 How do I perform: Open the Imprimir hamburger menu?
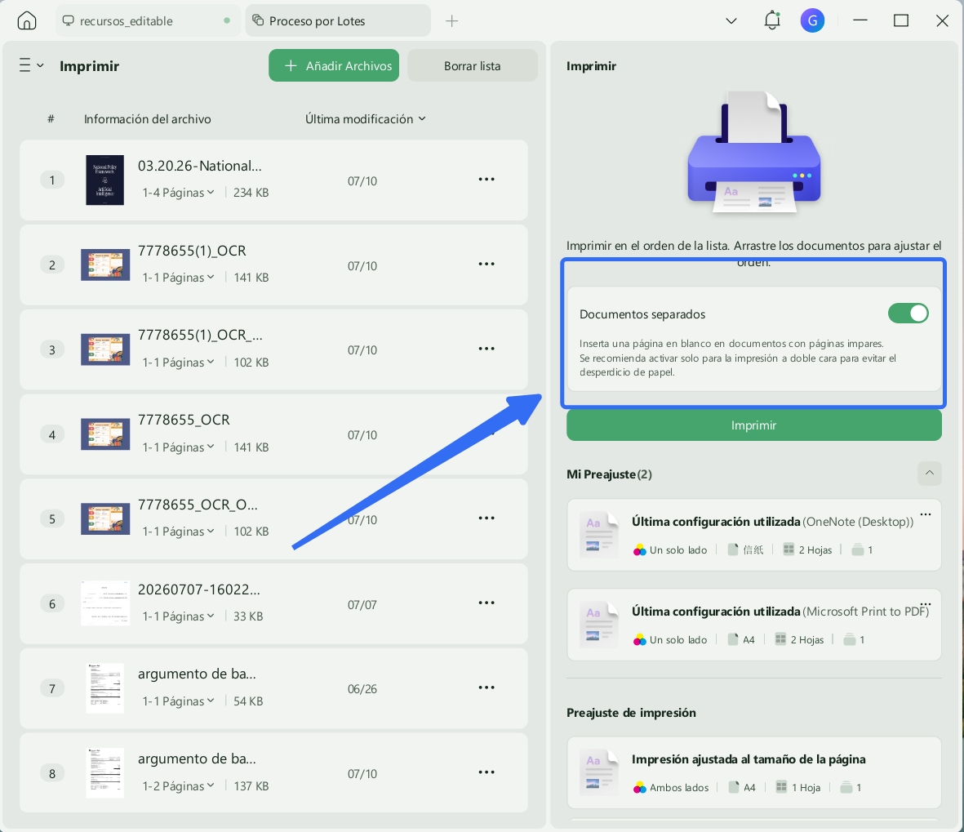(x=31, y=65)
